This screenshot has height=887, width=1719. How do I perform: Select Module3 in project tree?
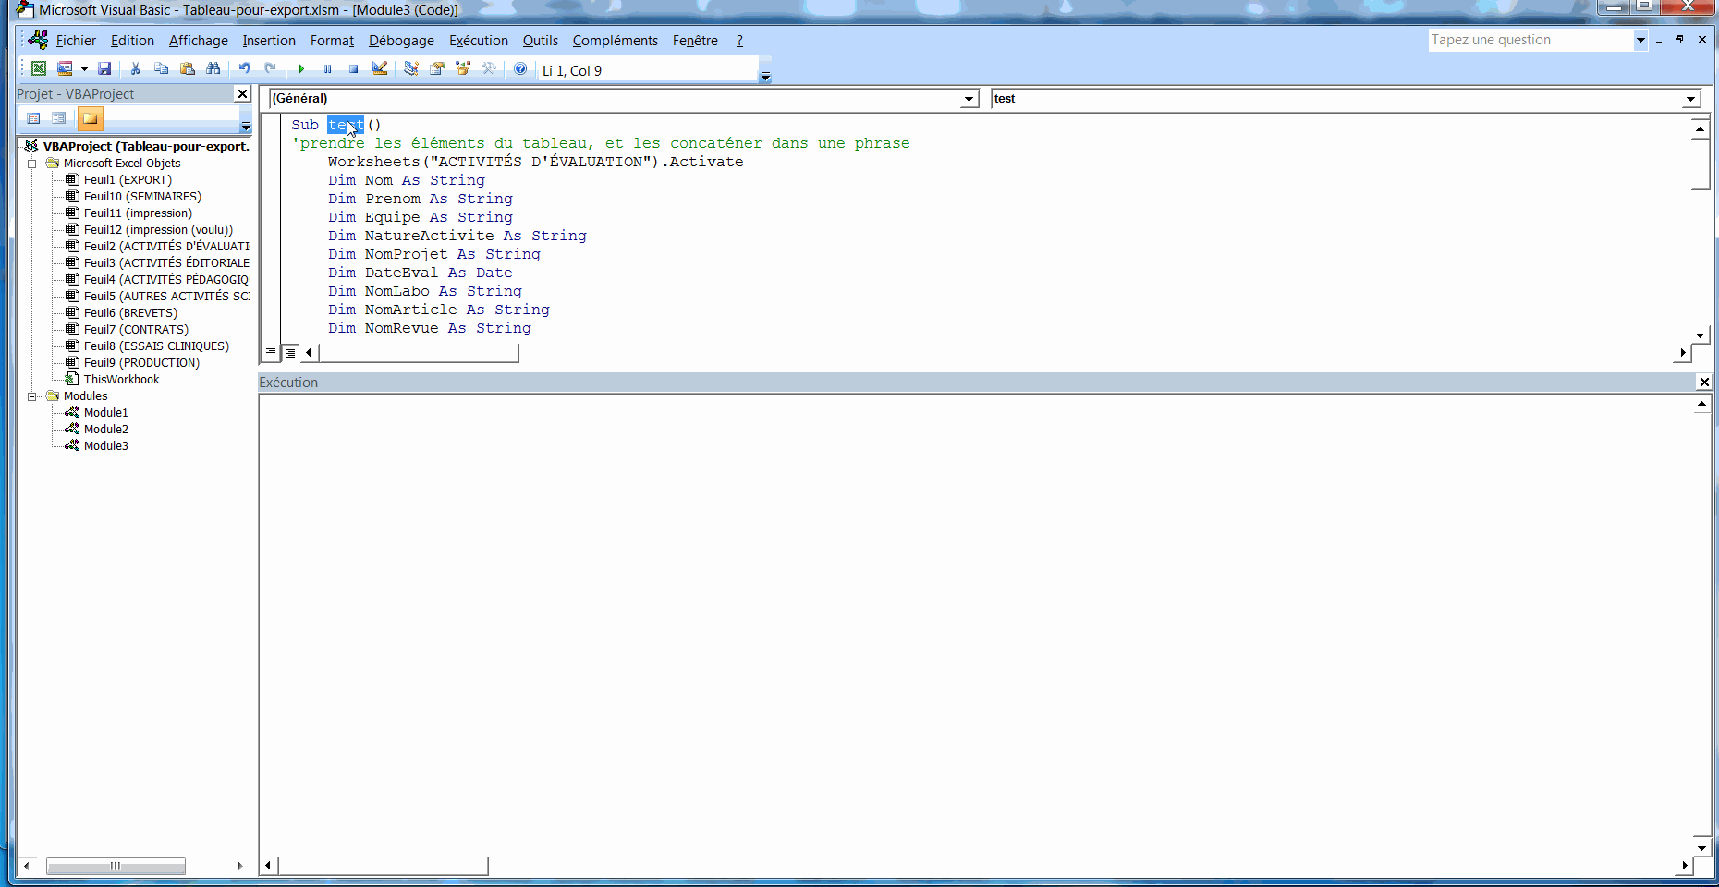[x=105, y=446]
